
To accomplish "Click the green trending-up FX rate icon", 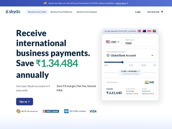I will (x=138, y=71).
